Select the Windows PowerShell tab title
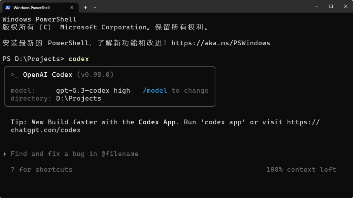The height and width of the screenshot is (198, 353). click(31, 8)
